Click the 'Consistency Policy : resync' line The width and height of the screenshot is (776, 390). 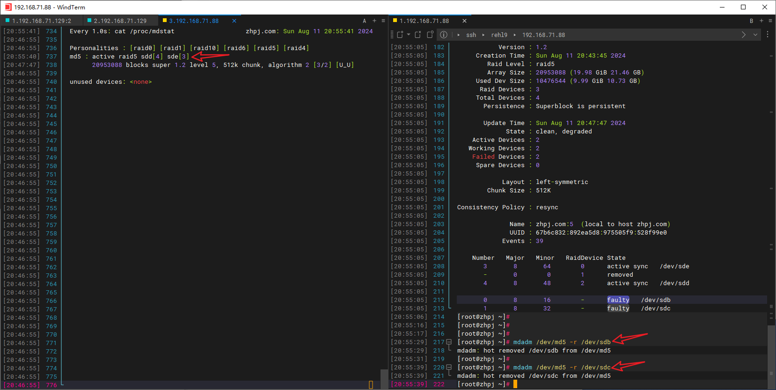click(x=507, y=207)
